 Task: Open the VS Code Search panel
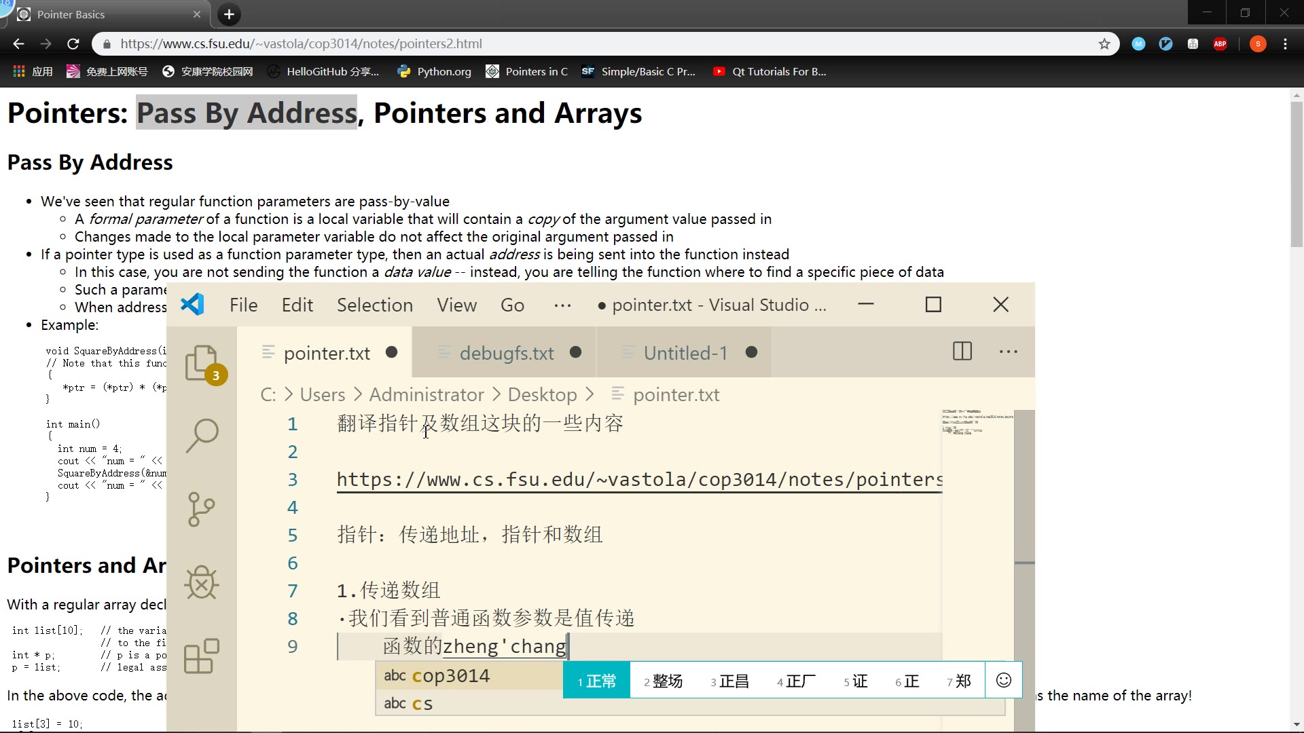pyautogui.click(x=202, y=435)
